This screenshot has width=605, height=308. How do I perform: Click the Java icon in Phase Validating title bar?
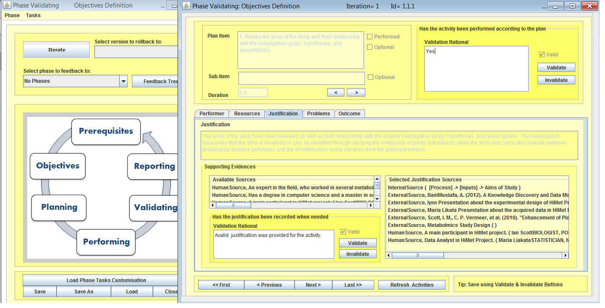pos(8,5)
